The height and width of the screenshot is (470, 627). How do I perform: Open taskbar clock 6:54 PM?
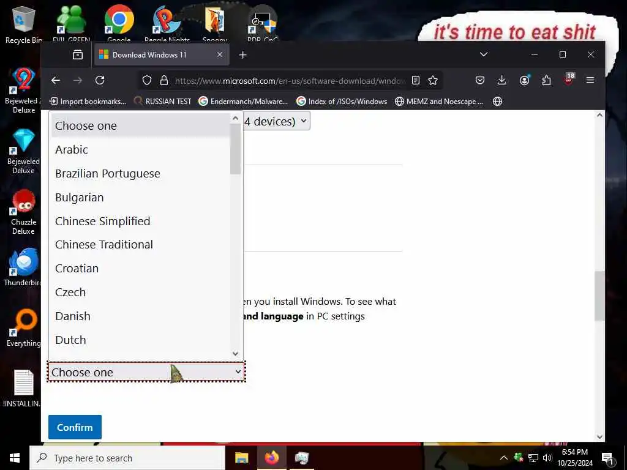pyautogui.click(x=575, y=458)
